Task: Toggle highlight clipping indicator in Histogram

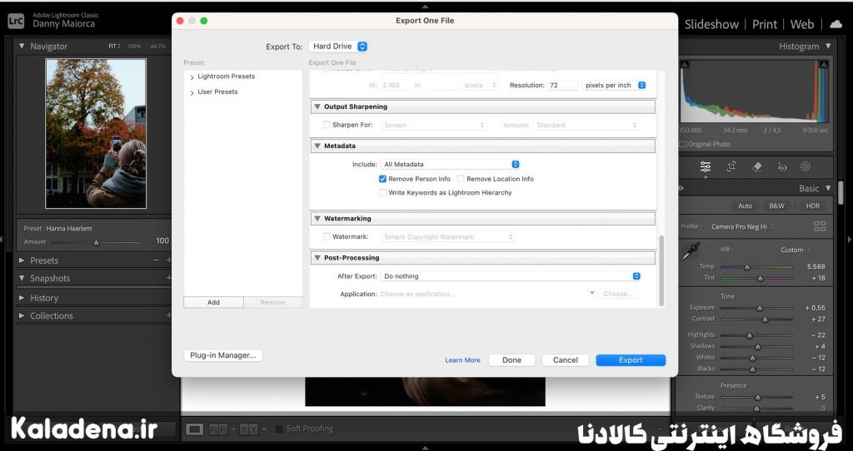Action: coord(824,64)
